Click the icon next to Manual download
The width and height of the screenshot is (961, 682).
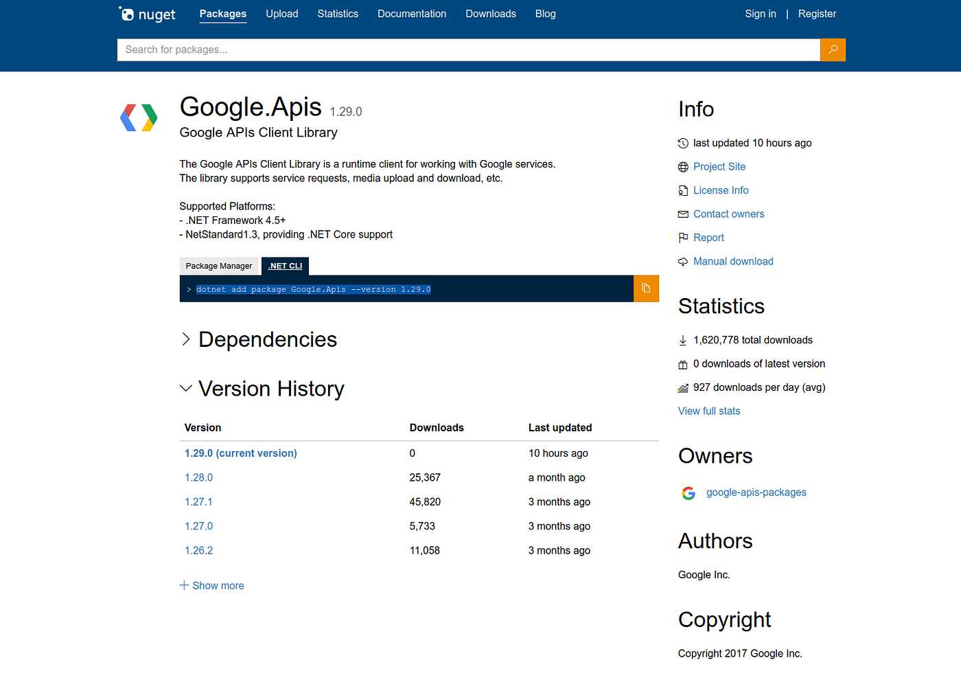click(x=683, y=261)
